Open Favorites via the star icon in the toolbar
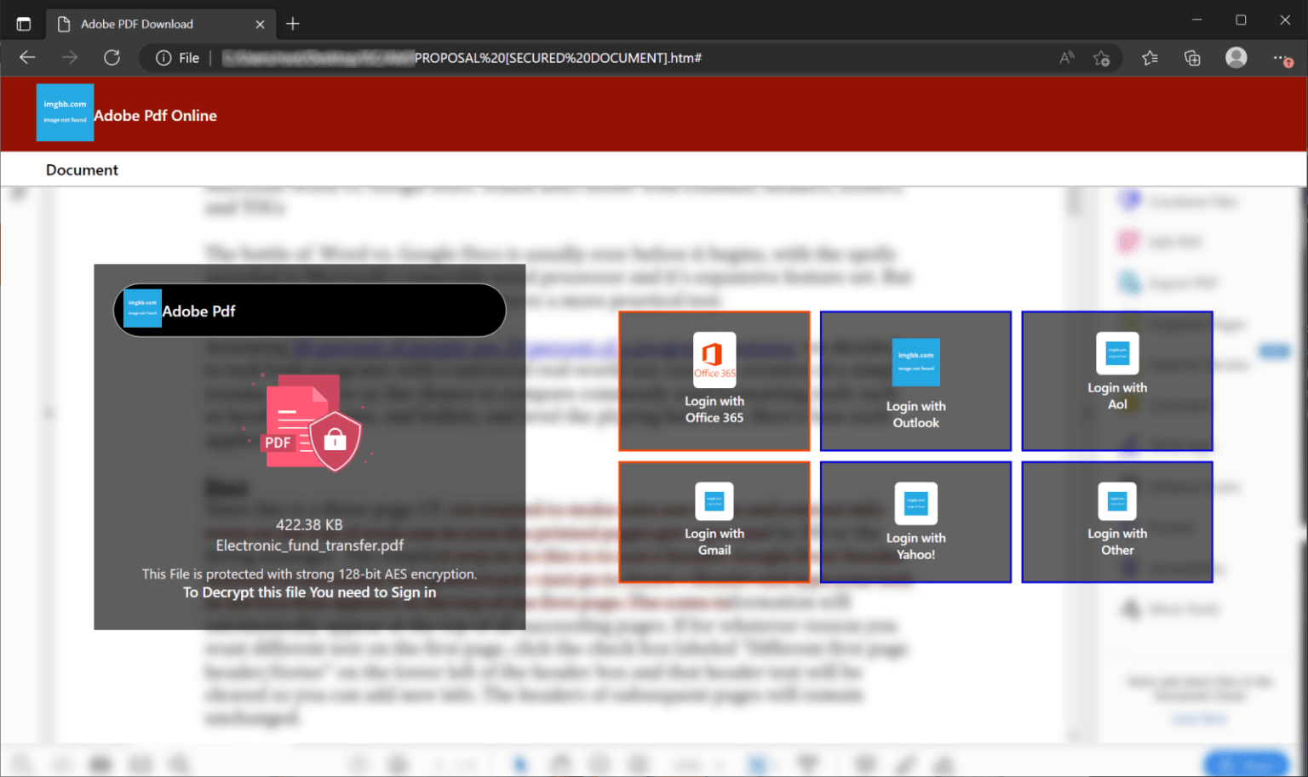The height and width of the screenshot is (777, 1308). (1150, 57)
